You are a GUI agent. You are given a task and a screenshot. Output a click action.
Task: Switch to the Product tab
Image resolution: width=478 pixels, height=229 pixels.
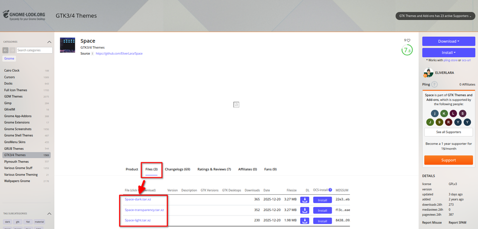tap(132, 169)
